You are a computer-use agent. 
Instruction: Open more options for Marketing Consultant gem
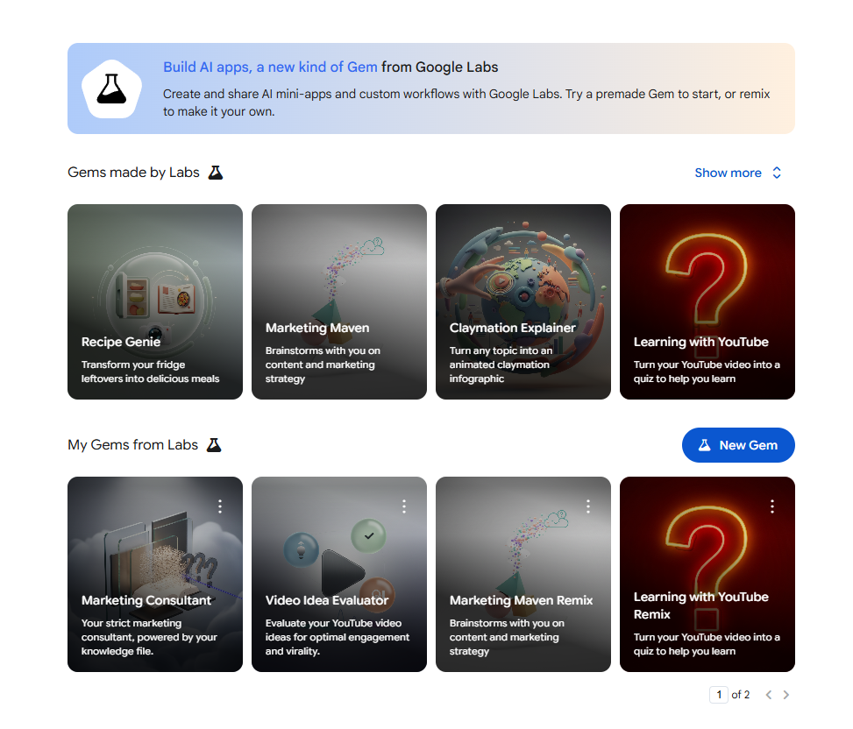coord(220,506)
